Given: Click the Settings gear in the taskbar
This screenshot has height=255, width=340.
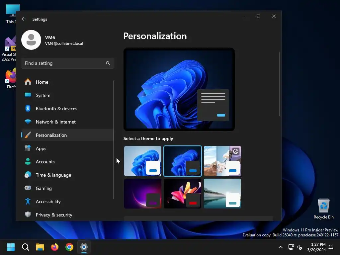Looking at the screenshot, I should (x=84, y=247).
